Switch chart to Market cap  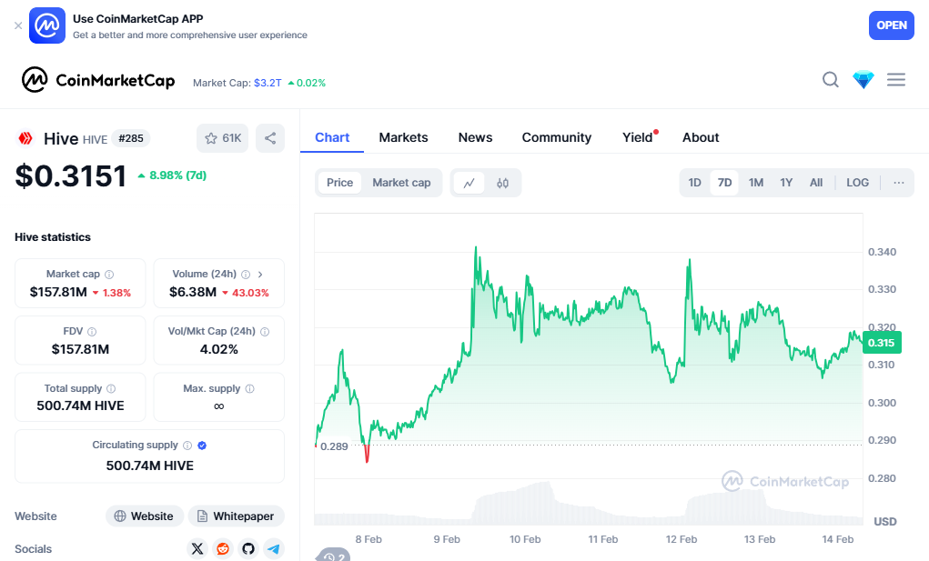pos(401,183)
